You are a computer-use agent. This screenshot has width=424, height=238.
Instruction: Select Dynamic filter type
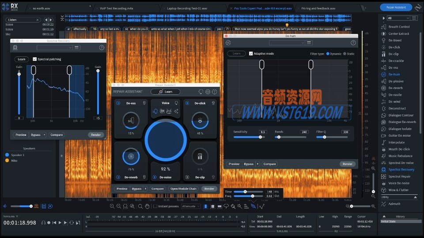pos(328,54)
